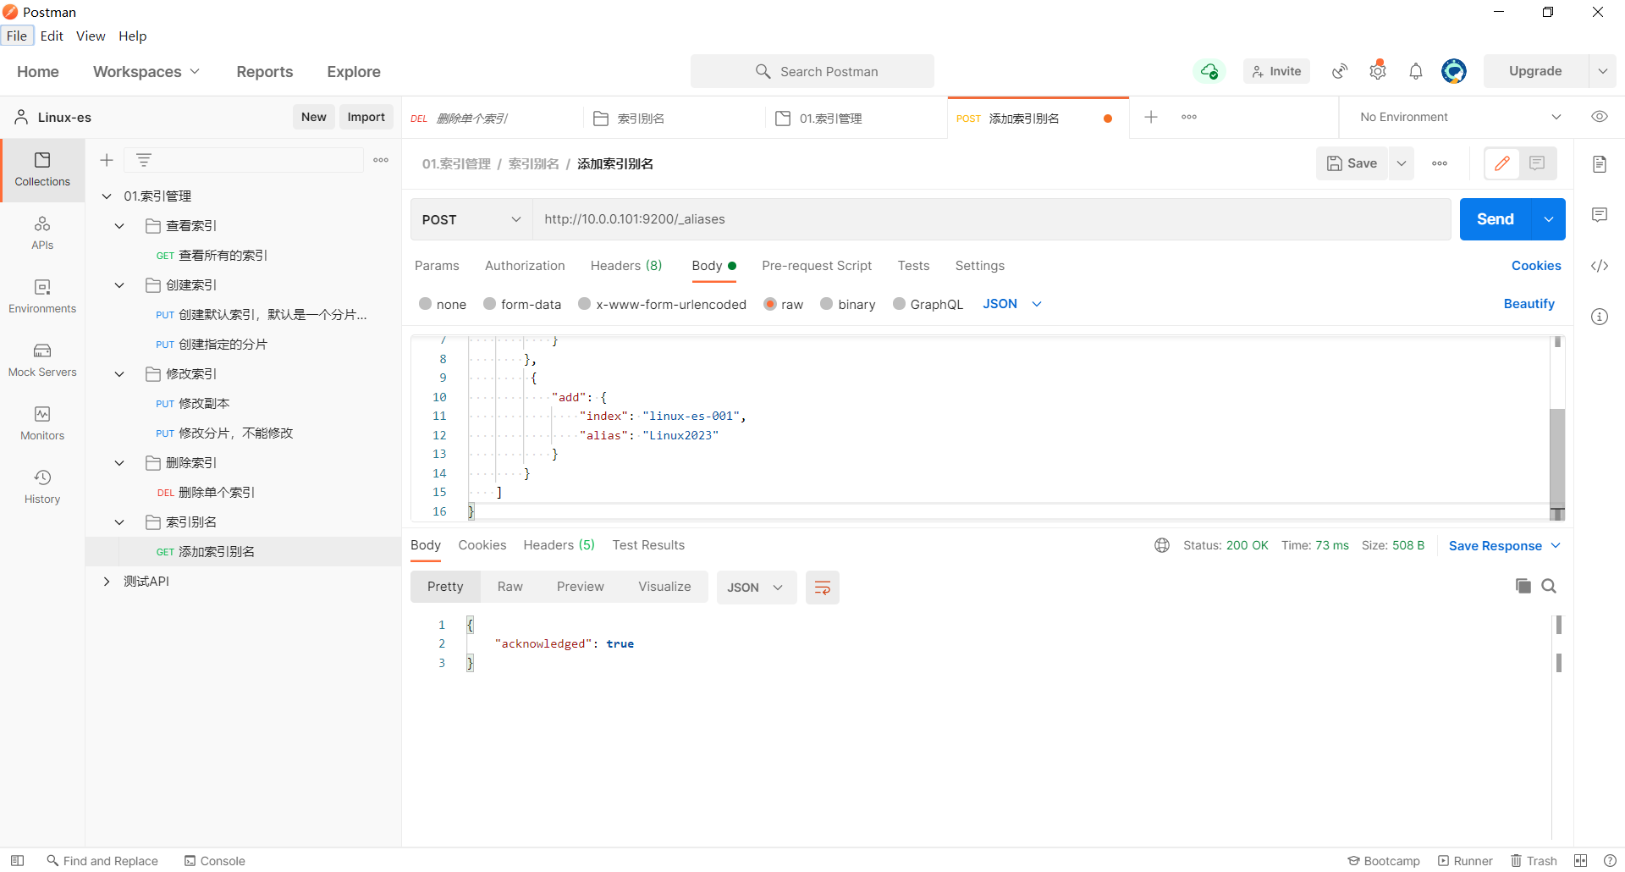Create new collection with plus icon
Viewport: 1625px width, 872px height.
[107, 160]
